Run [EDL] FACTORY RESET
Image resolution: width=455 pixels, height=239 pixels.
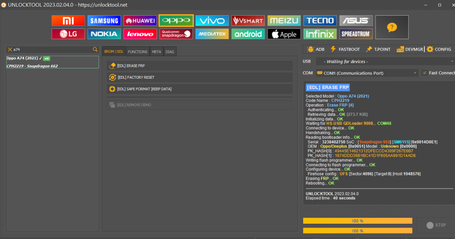[x=200, y=77]
